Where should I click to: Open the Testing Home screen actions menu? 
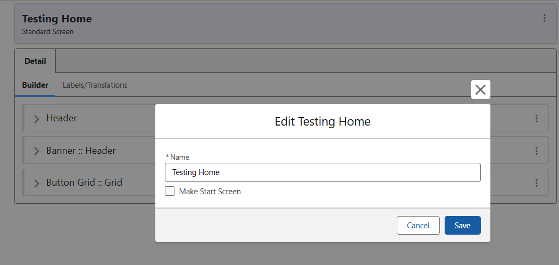[544, 19]
